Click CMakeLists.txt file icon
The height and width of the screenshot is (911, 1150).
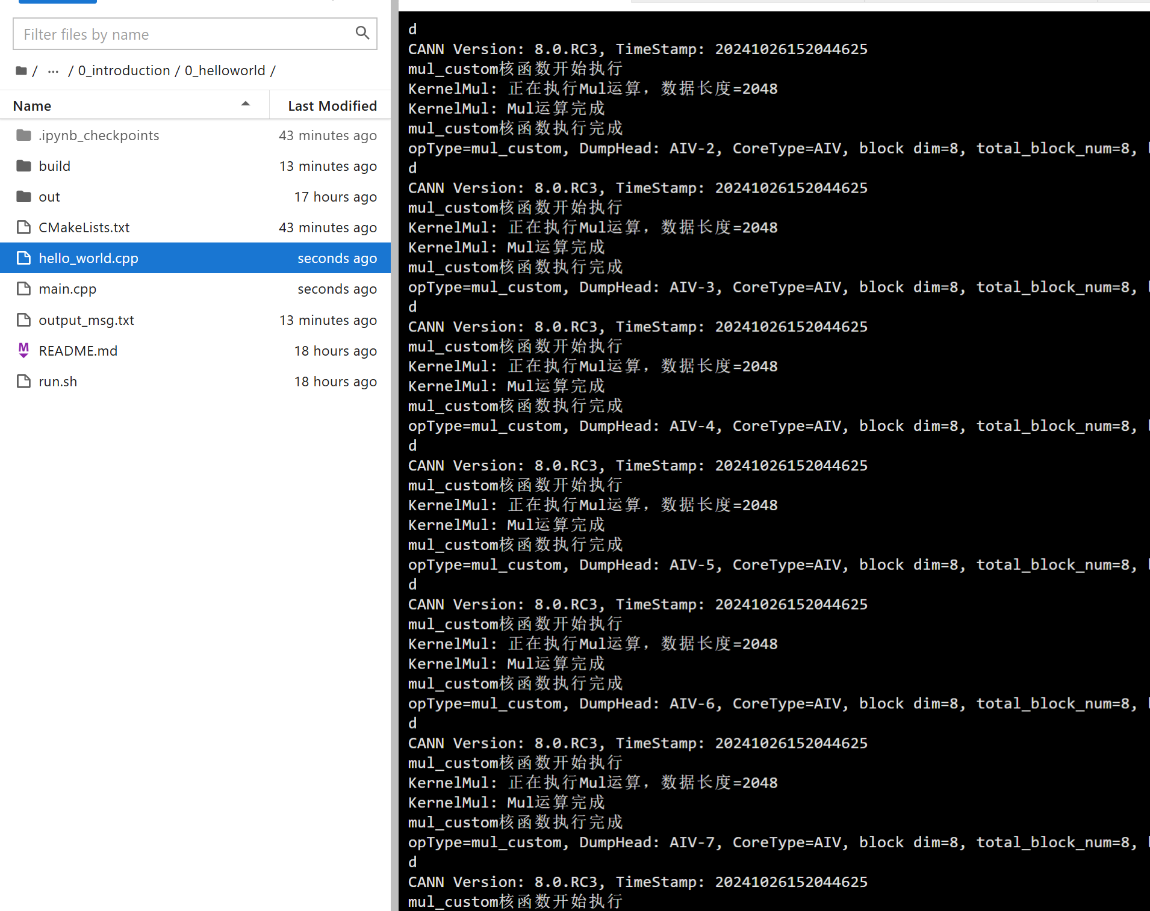point(23,227)
